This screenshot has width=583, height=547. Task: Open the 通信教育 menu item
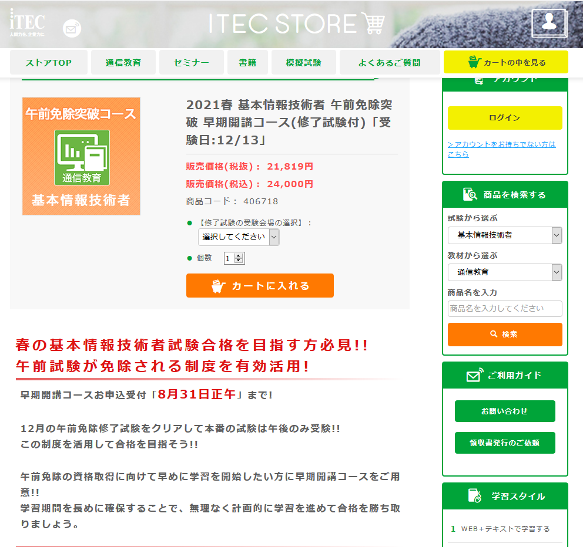click(x=123, y=63)
